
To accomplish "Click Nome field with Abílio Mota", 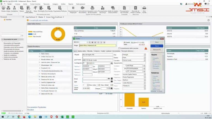I will [98, 45].
